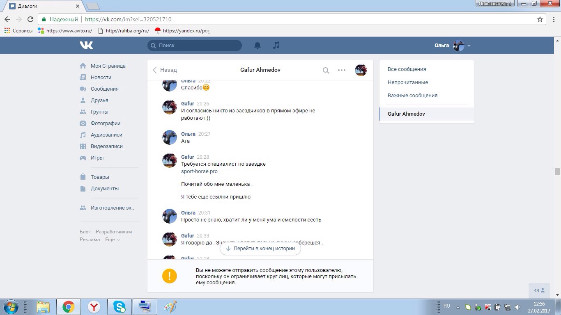
Task: Click the Фотографии camera icon
Action: pos(83,123)
